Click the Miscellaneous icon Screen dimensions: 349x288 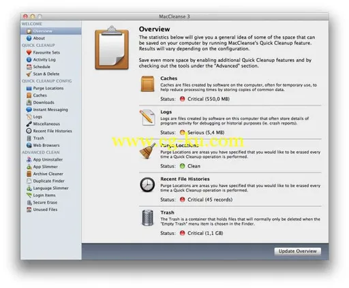pyautogui.click(x=29, y=124)
